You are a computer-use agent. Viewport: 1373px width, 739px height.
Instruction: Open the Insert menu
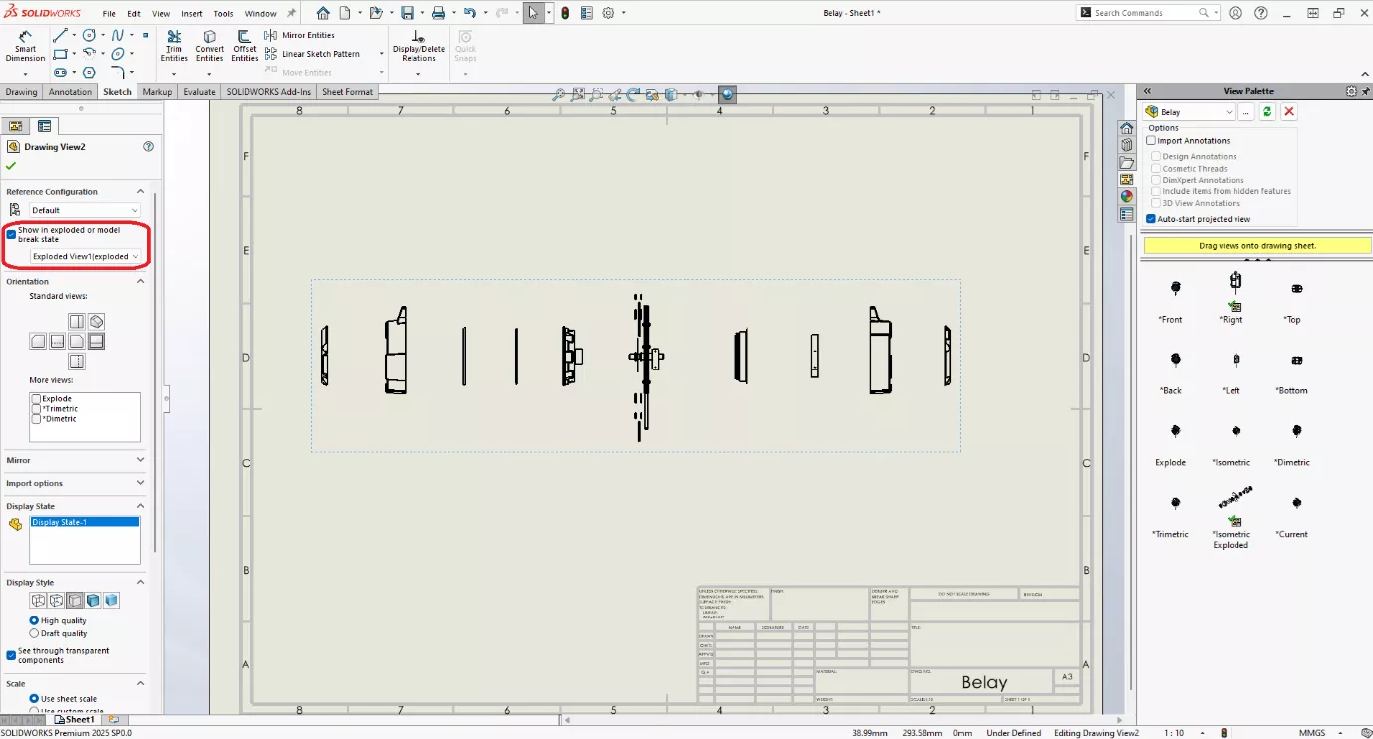(191, 14)
